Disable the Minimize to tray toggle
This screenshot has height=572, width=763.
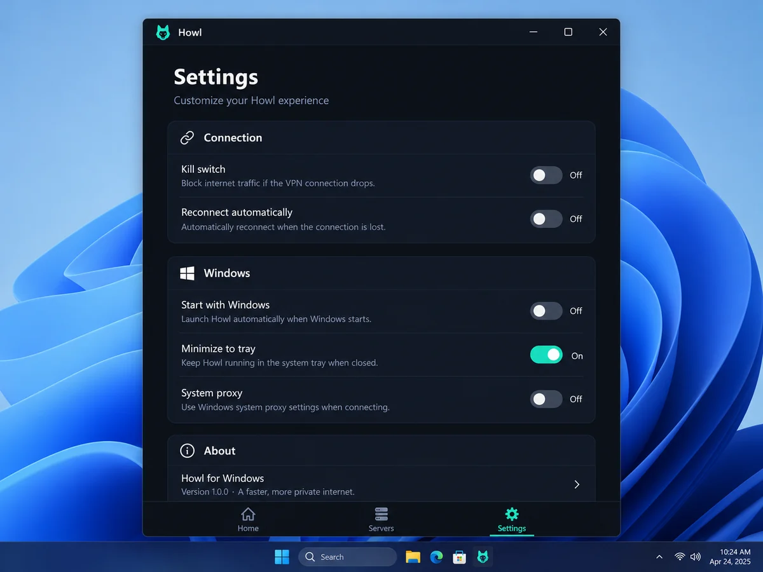[547, 355]
